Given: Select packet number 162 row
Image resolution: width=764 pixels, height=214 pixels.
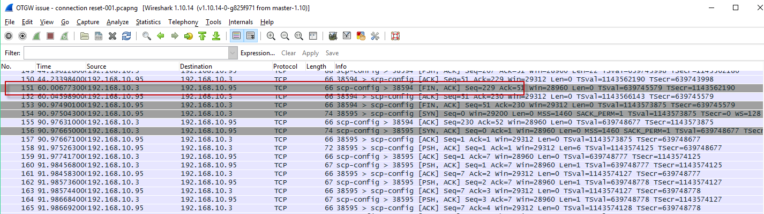Looking at the screenshot, I should coord(382,182).
